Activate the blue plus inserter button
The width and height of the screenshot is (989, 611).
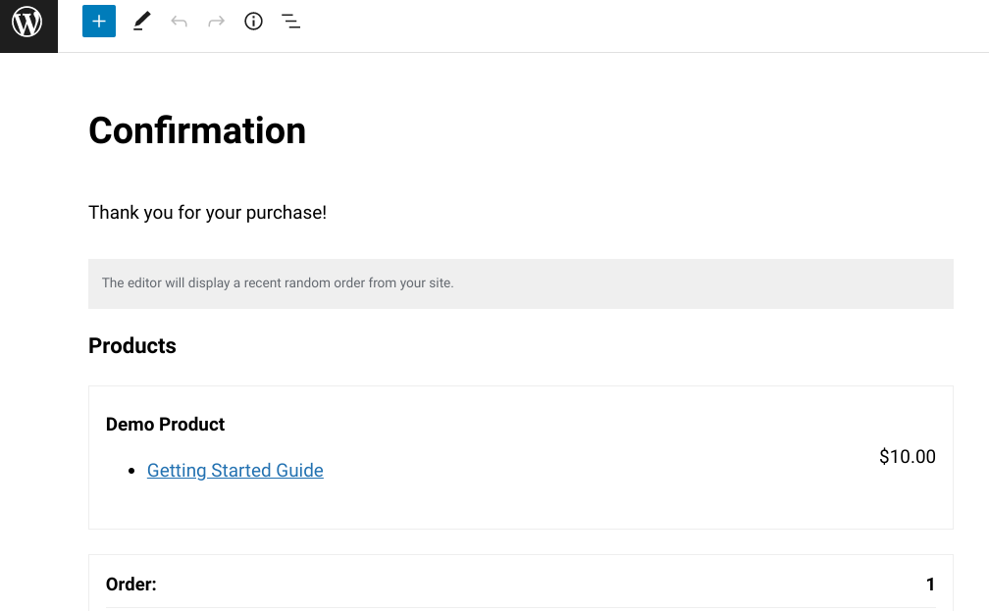(98, 21)
